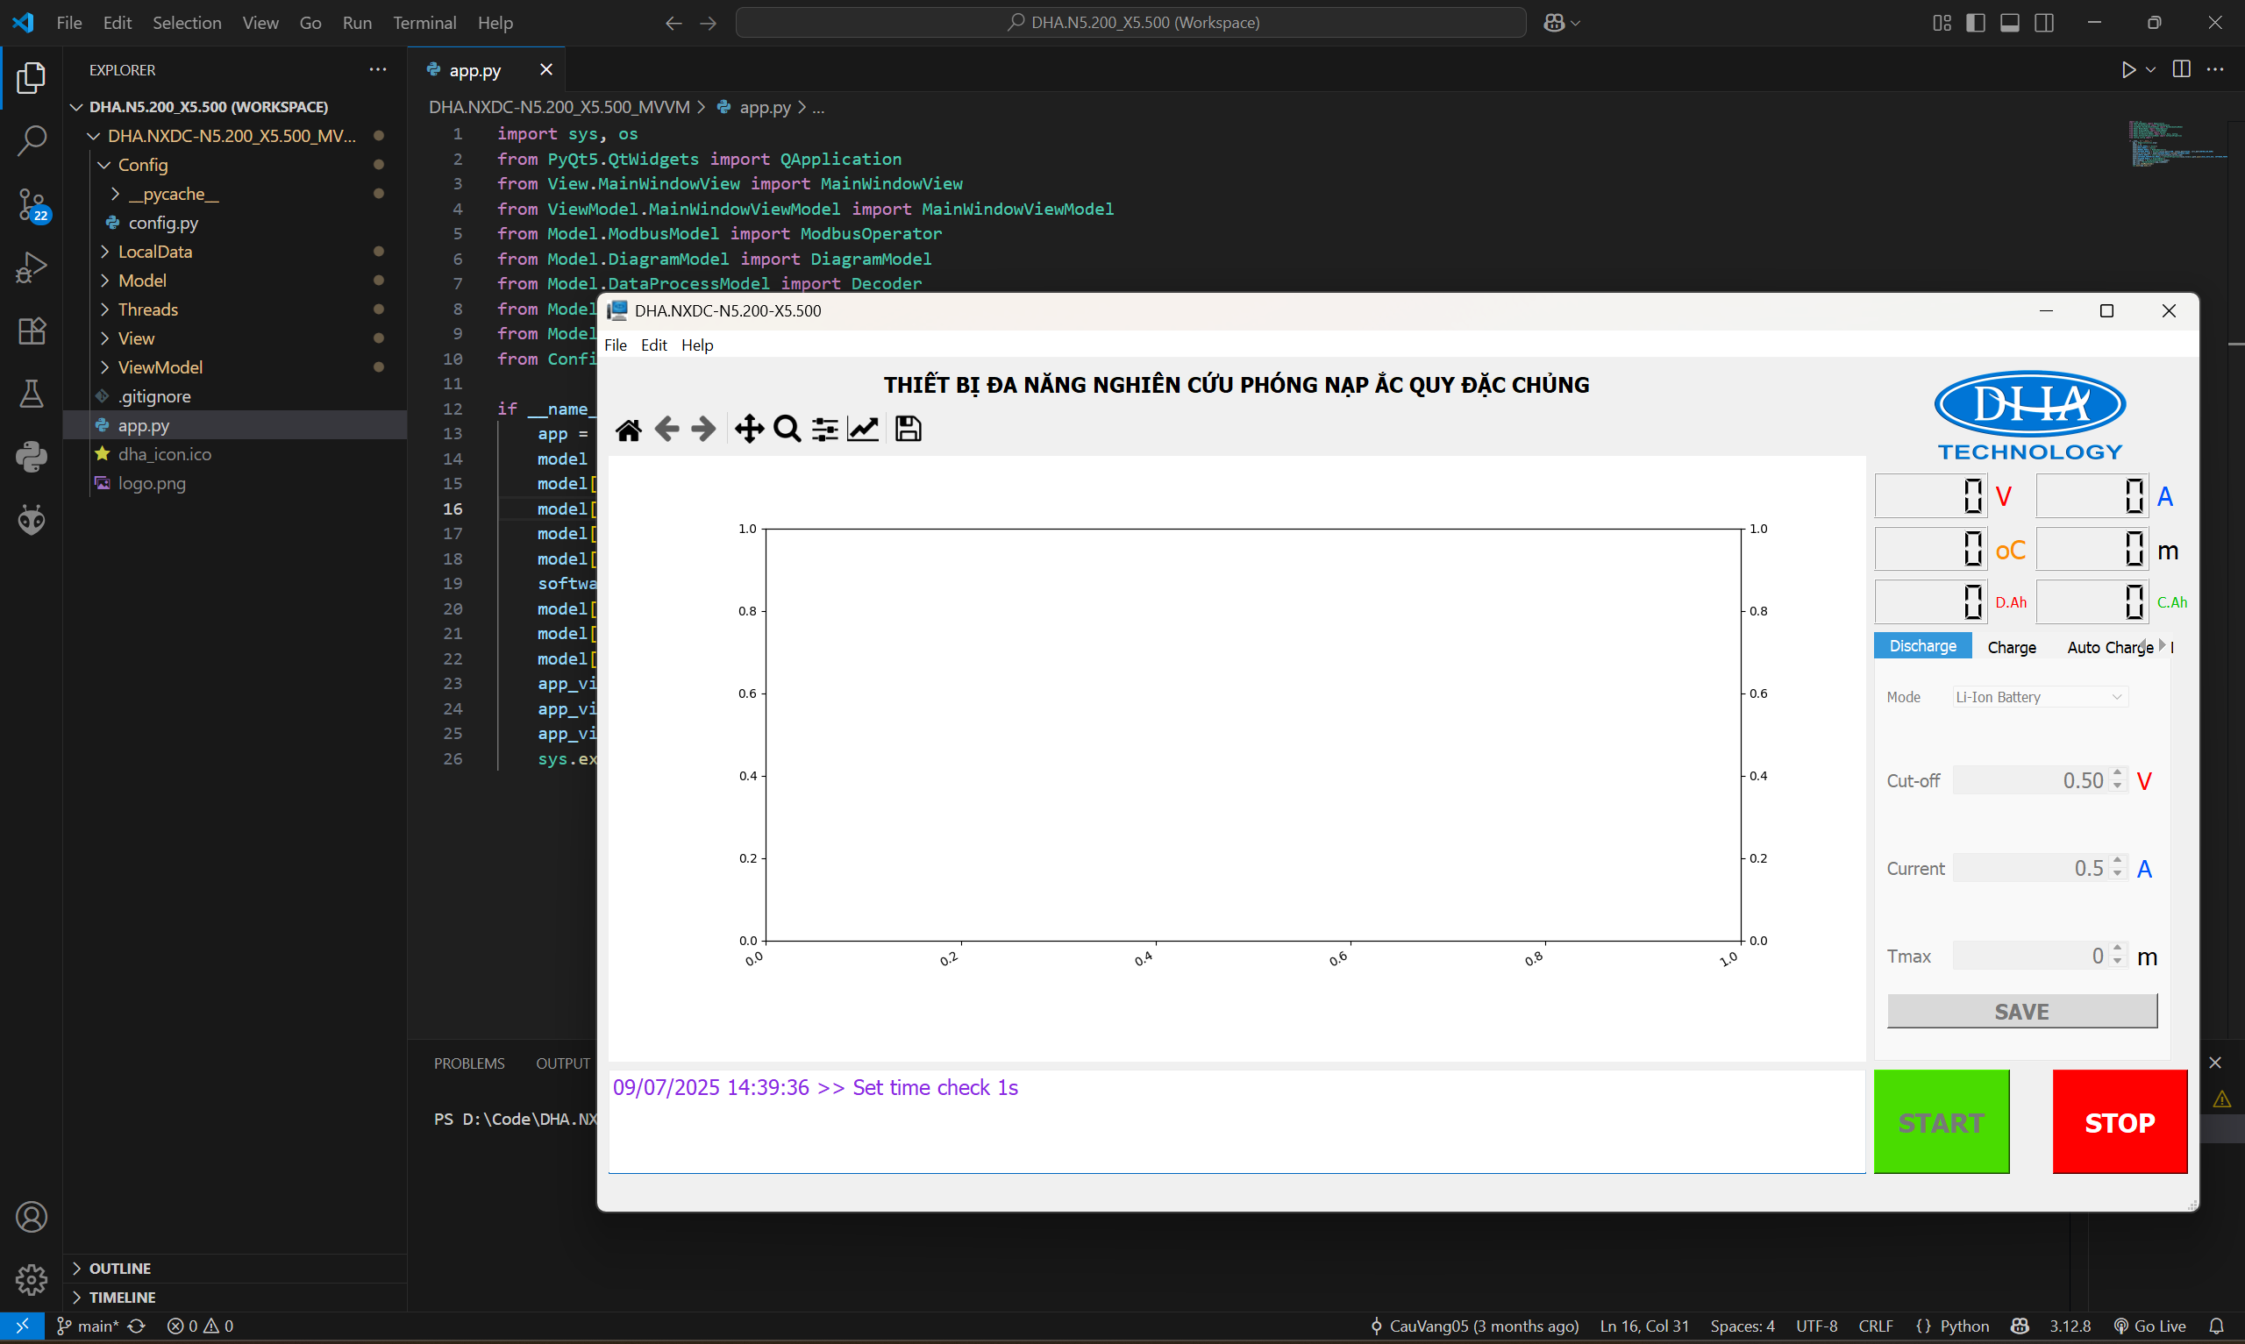This screenshot has height=1344, width=2245.
Task: Select the Pan axes tool
Action: tap(749, 429)
